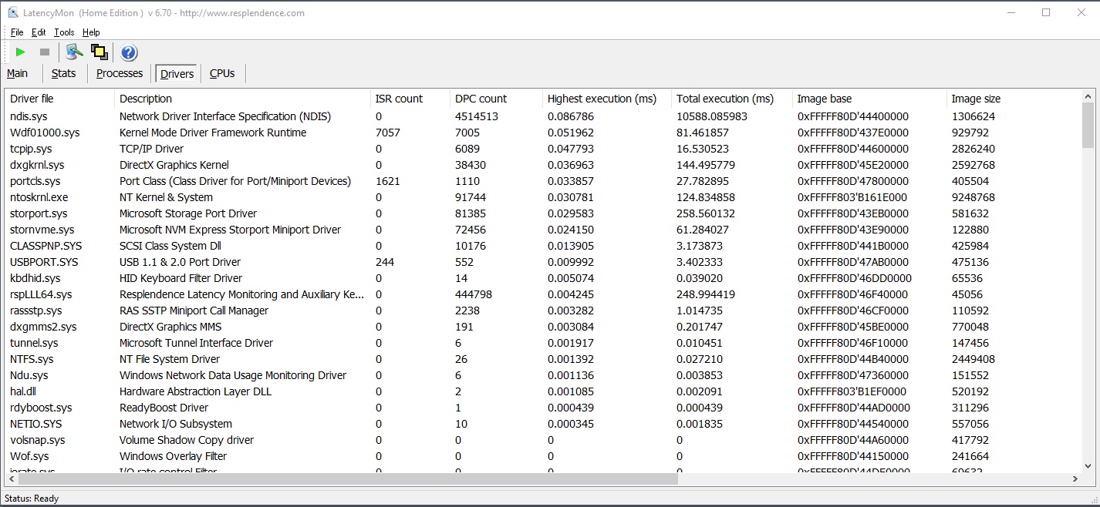Select the rdyboost.sys driver row
Viewport: 1100px width, 507px height.
click(x=544, y=408)
